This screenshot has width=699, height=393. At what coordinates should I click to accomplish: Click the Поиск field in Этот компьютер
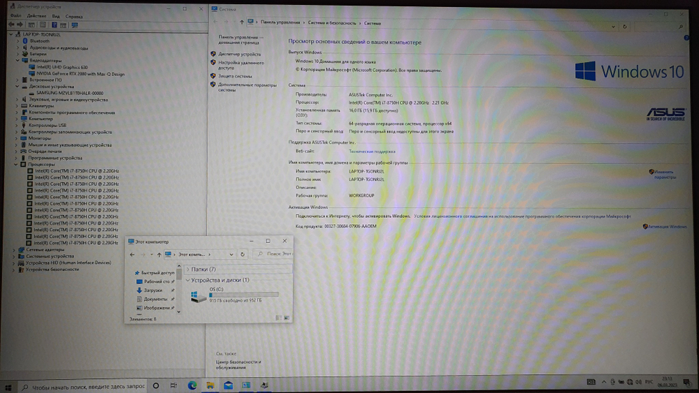coord(273,253)
